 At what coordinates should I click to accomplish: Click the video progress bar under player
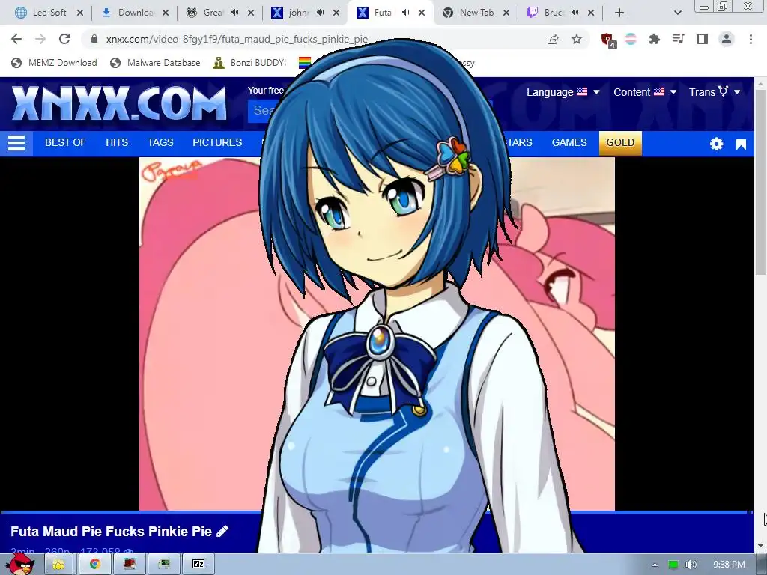(x=377, y=512)
